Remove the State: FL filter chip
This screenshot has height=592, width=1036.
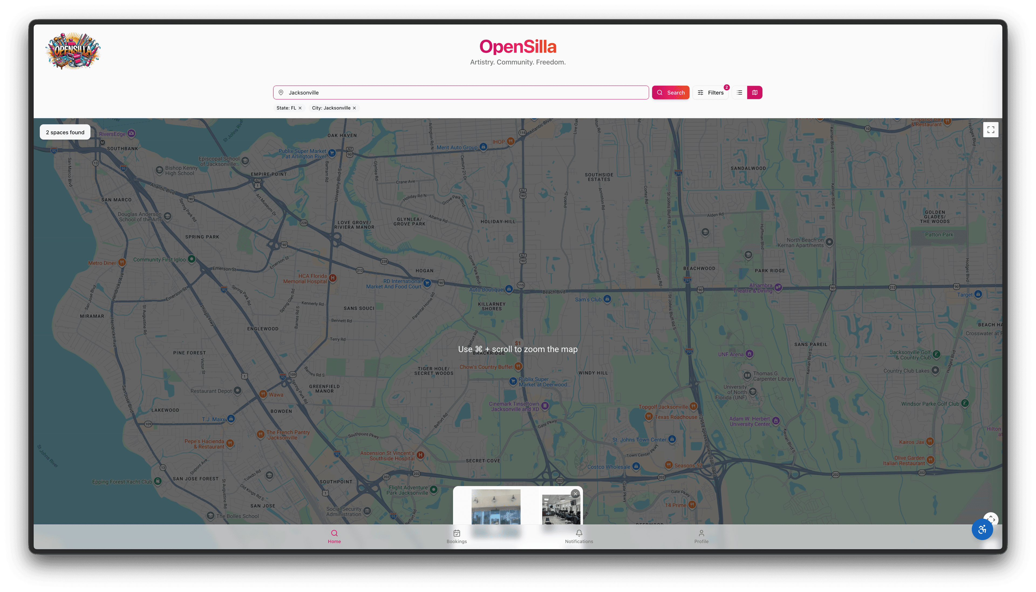click(300, 108)
